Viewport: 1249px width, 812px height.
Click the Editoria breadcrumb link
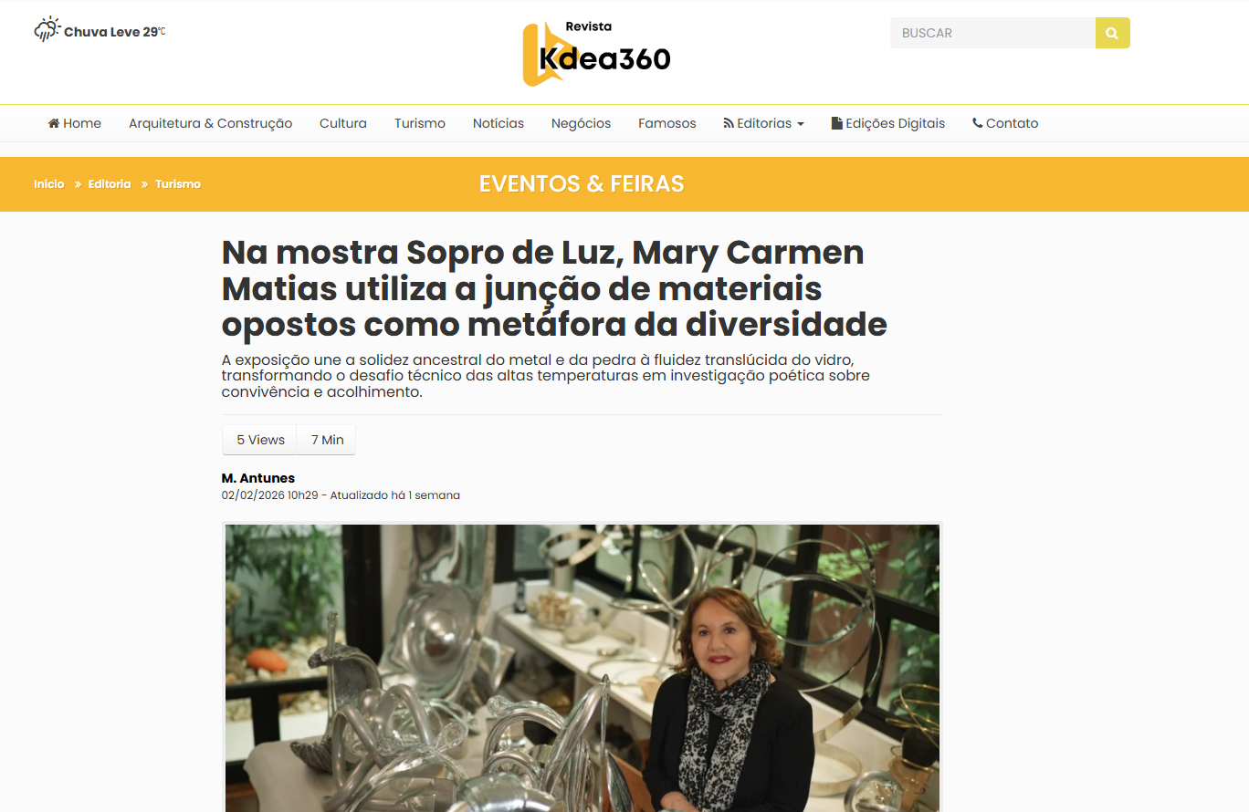[x=110, y=184]
